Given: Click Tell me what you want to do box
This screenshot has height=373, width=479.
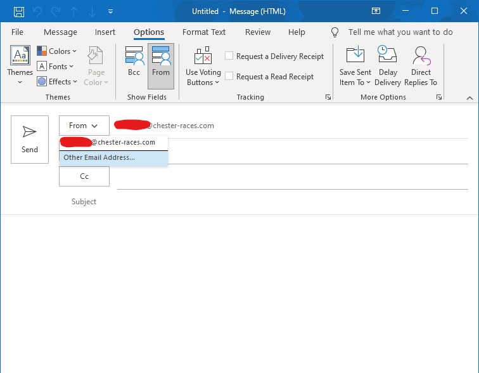Looking at the screenshot, I should [x=400, y=32].
